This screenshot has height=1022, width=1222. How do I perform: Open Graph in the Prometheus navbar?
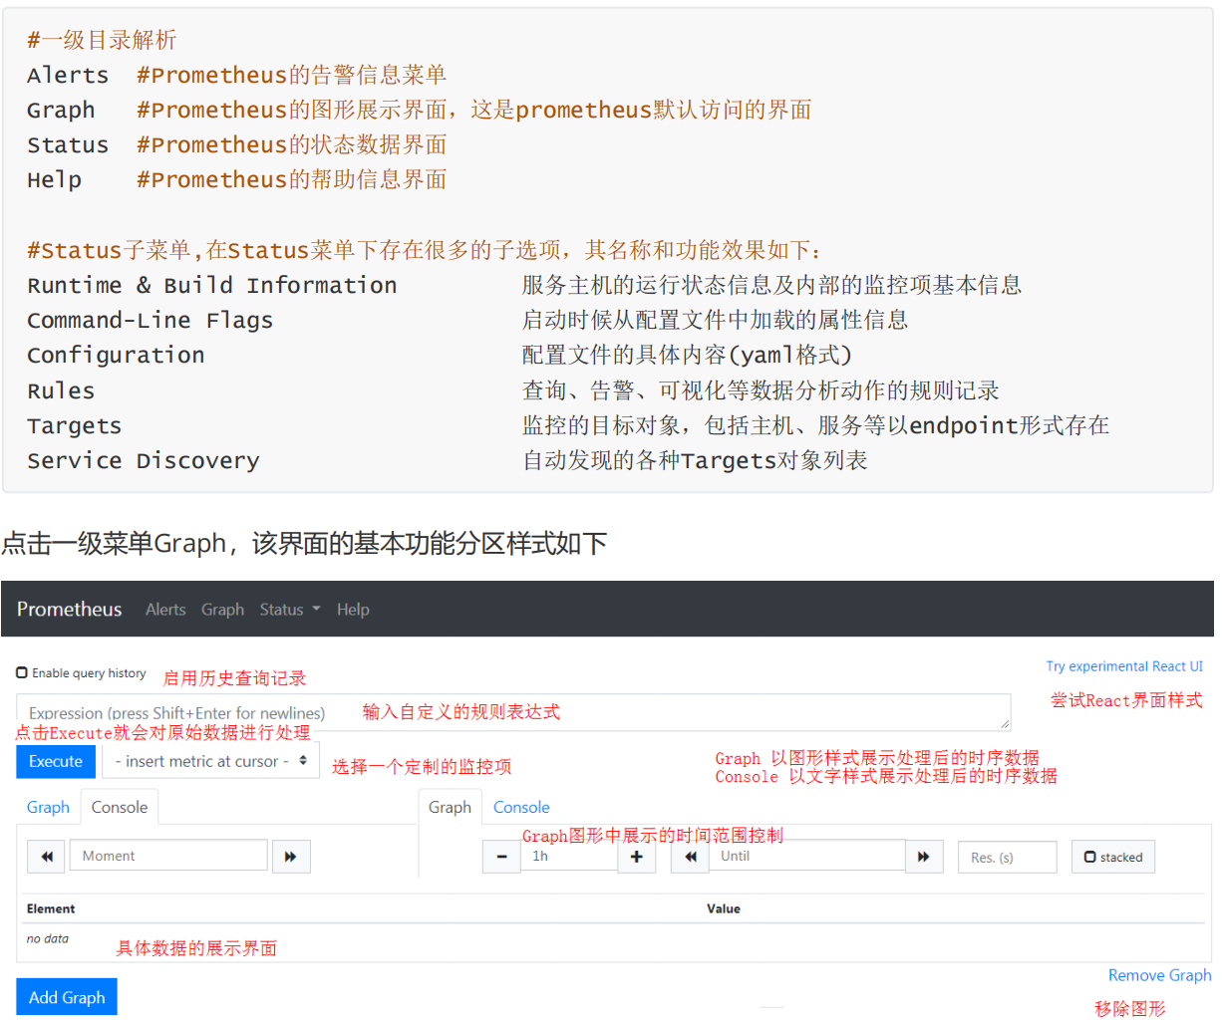point(222,610)
